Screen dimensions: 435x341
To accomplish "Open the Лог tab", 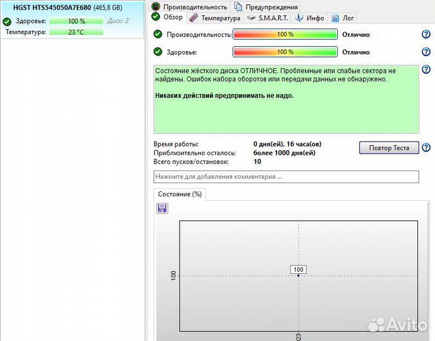I will pyautogui.click(x=344, y=18).
